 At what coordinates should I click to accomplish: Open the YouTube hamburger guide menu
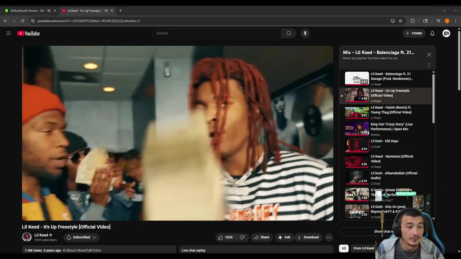point(9,33)
